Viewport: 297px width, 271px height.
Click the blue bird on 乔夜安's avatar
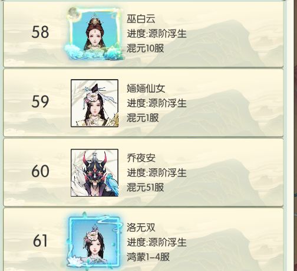111,182
